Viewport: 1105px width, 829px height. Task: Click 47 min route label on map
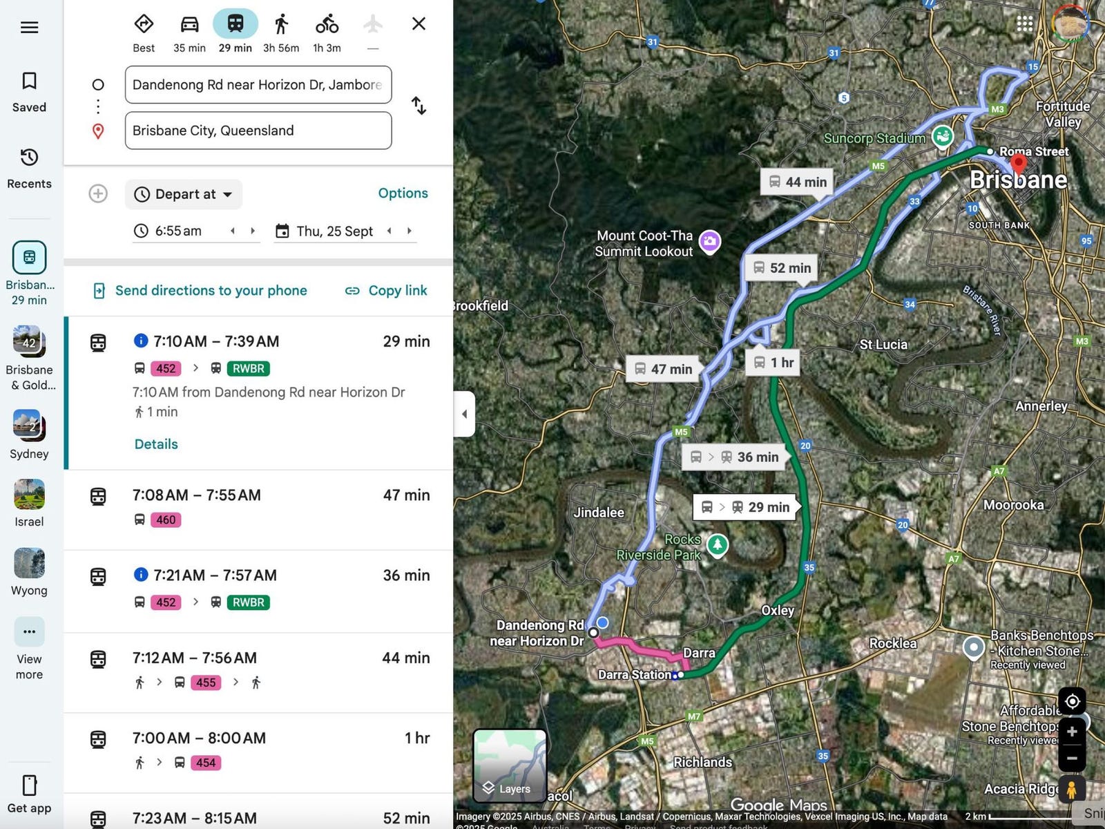[663, 369]
